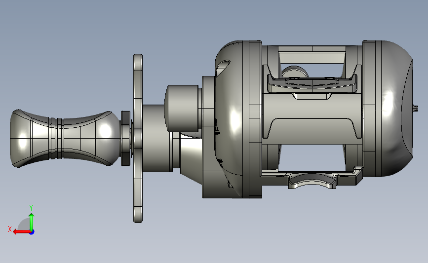The width and height of the screenshot is (428, 263).
Task: Click the blue Z axis dot of the triad
Action: pos(32,232)
